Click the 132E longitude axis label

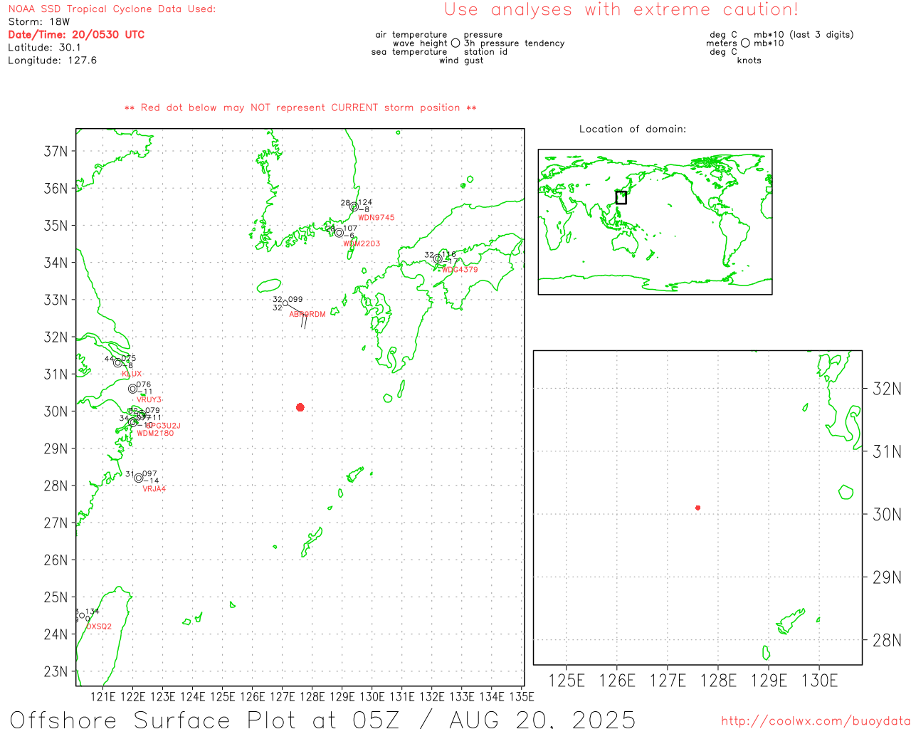click(432, 696)
